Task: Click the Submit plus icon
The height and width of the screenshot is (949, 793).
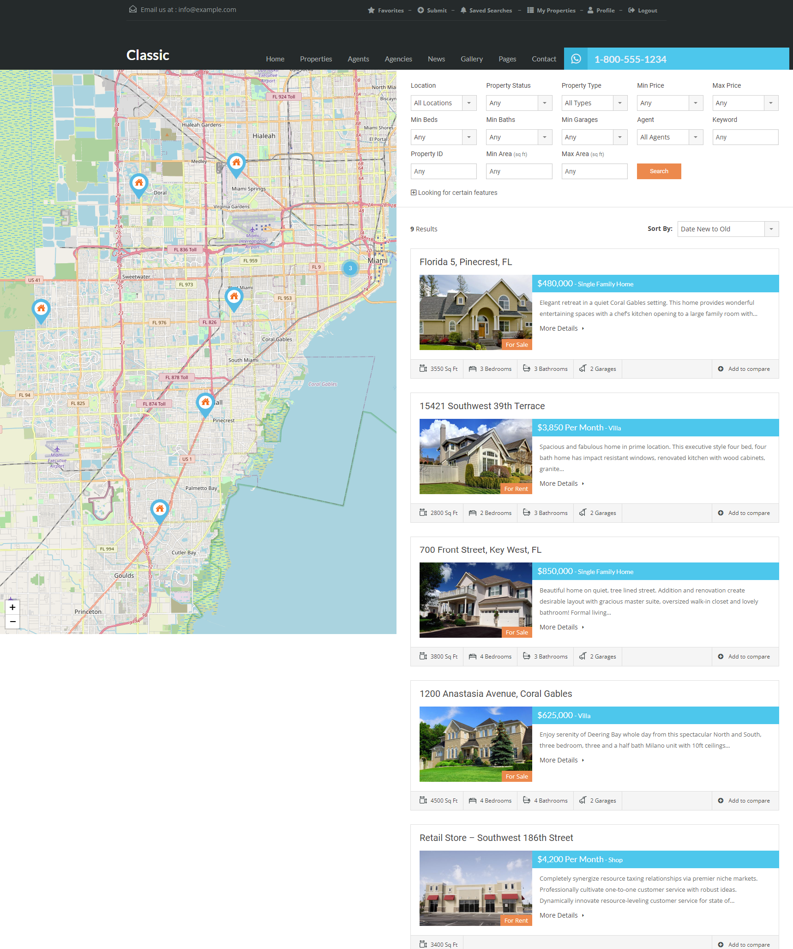Action: pyautogui.click(x=421, y=10)
